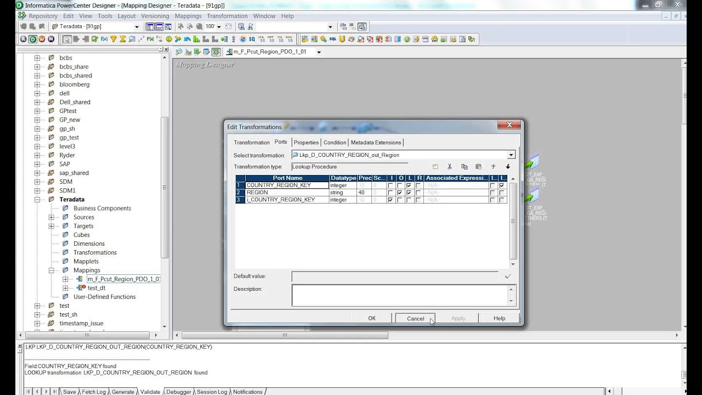This screenshot has width=702, height=395.
Task: Open the Repository menu
Action: (43, 16)
